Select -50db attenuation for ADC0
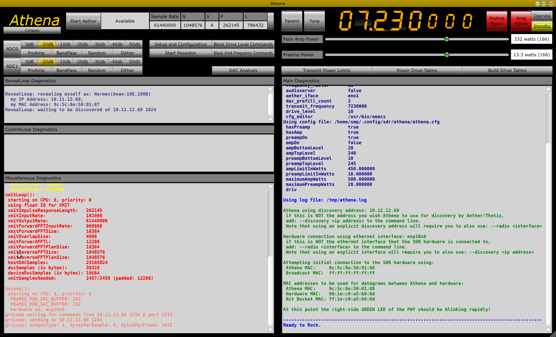 click(x=134, y=44)
